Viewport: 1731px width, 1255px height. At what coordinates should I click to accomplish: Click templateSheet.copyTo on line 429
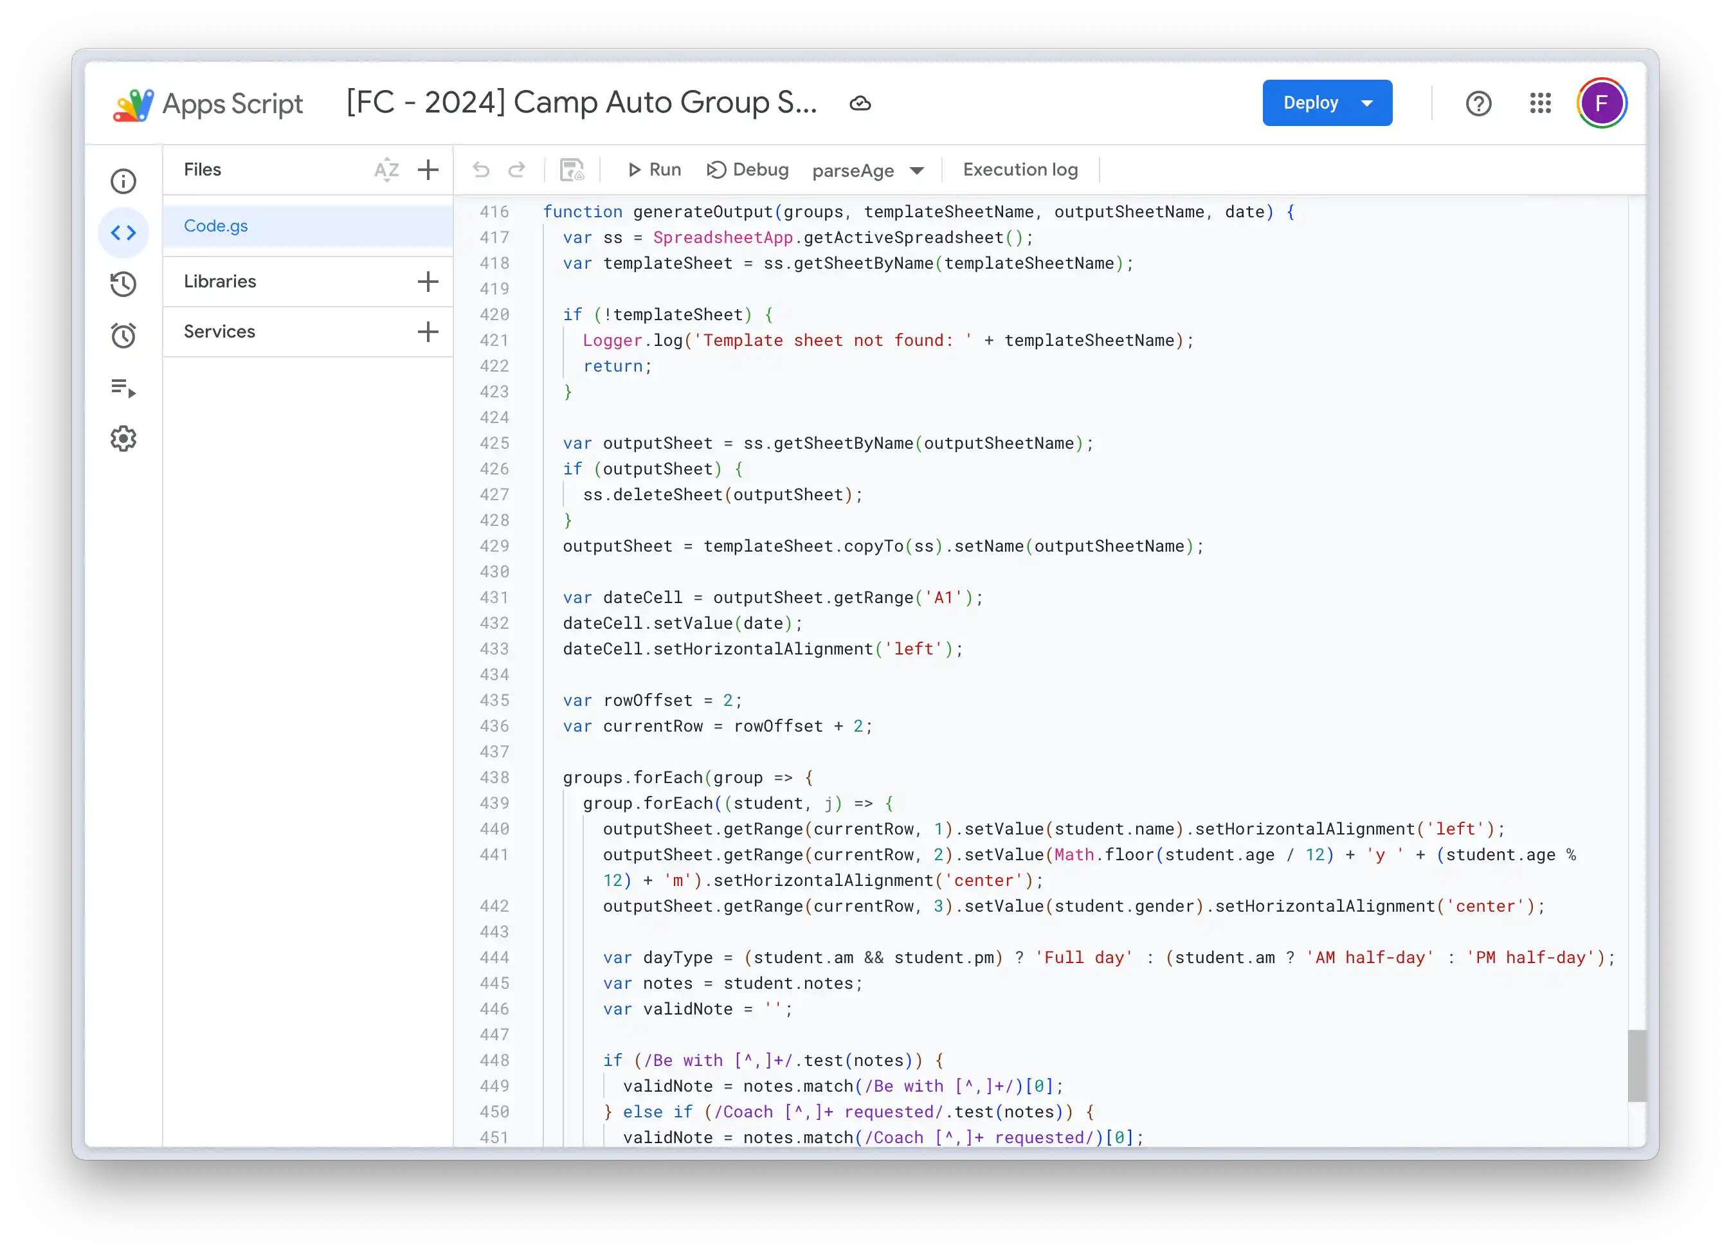click(x=803, y=546)
